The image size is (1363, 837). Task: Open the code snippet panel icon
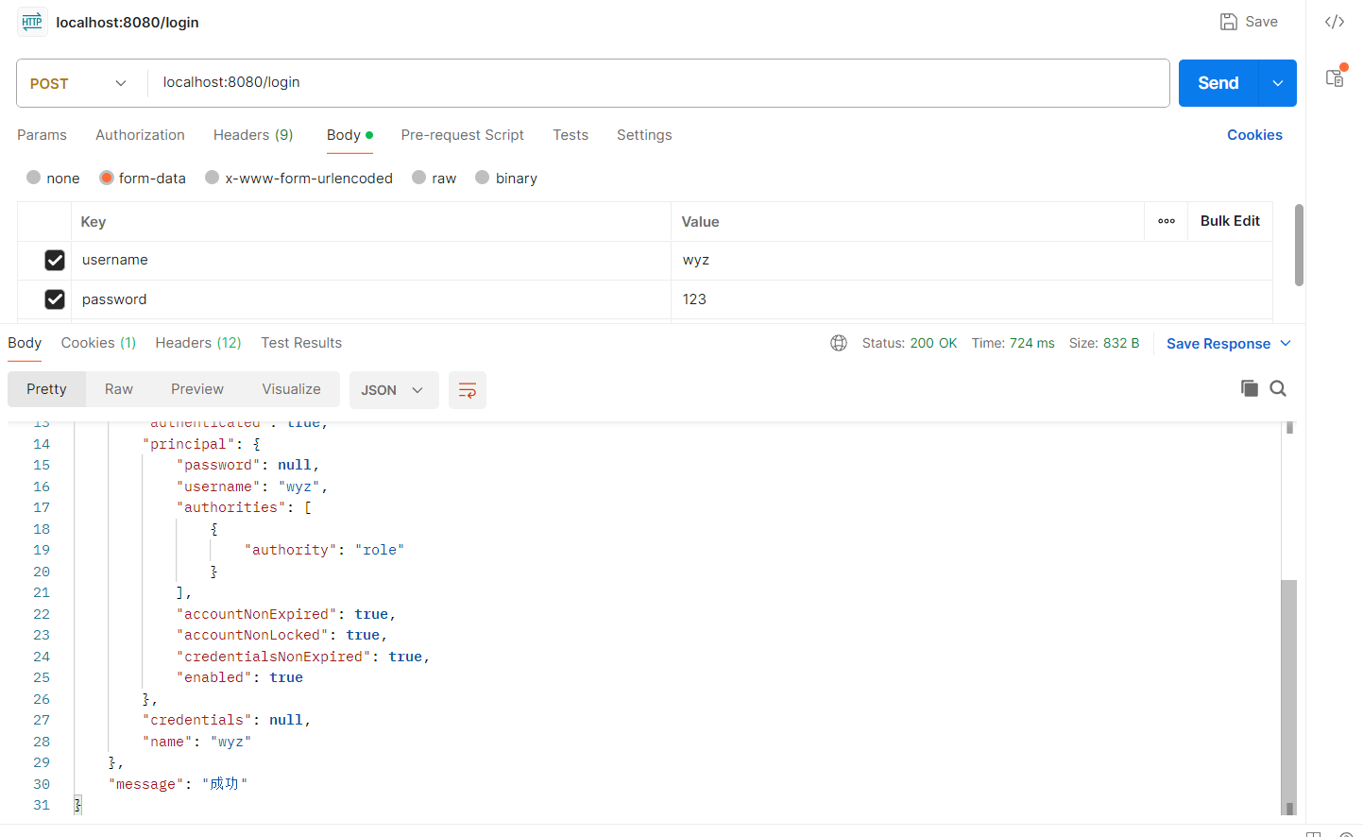(1334, 22)
